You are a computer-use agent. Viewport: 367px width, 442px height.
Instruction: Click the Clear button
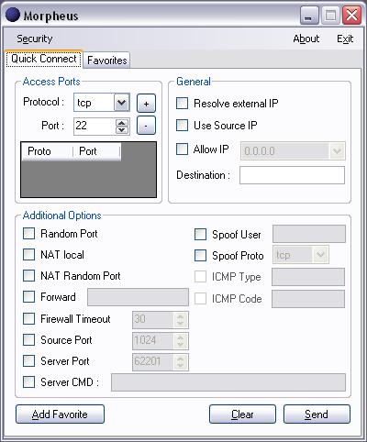click(242, 414)
